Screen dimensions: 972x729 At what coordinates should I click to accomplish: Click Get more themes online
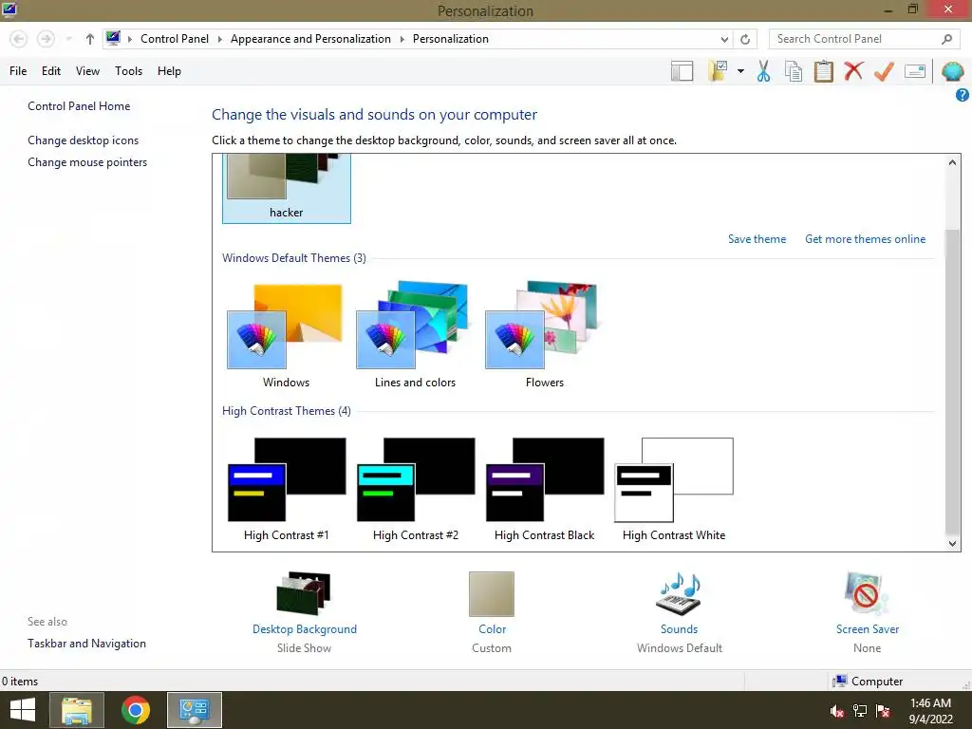865,238
